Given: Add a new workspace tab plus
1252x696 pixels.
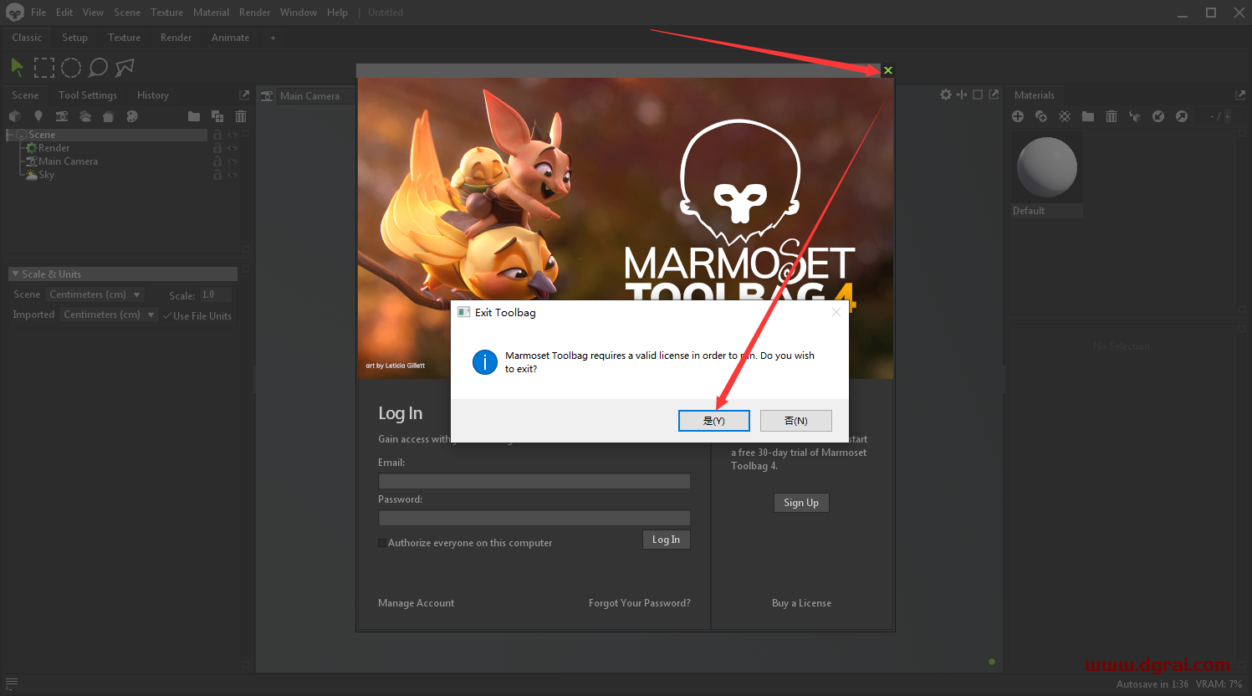Looking at the screenshot, I should 273,38.
